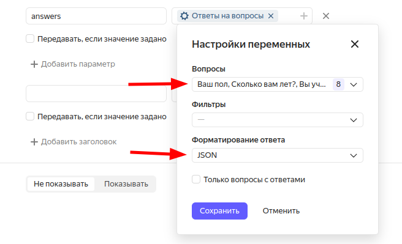This screenshot has width=402, height=244.
Task: Click the selected questions count badge 8
Action: 338,84
